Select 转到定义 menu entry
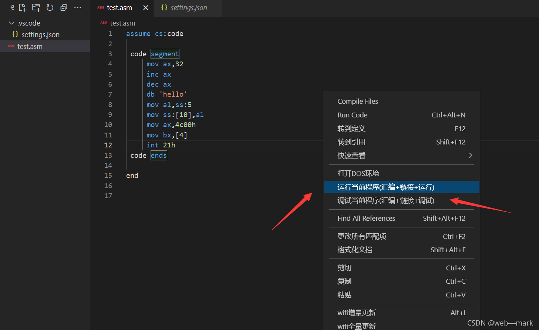Image resolution: width=539 pixels, height=330 pixels. point(401,129)
